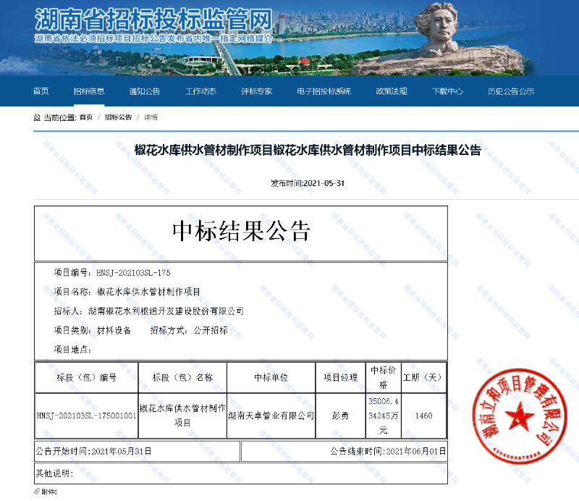Viewport: 579px width, 501px height.
Task: Go to 首页 in the navigation bar
Action: tap(41, 91)
